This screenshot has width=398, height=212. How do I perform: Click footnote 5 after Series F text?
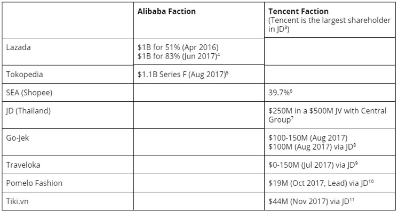tap(227, 72)
